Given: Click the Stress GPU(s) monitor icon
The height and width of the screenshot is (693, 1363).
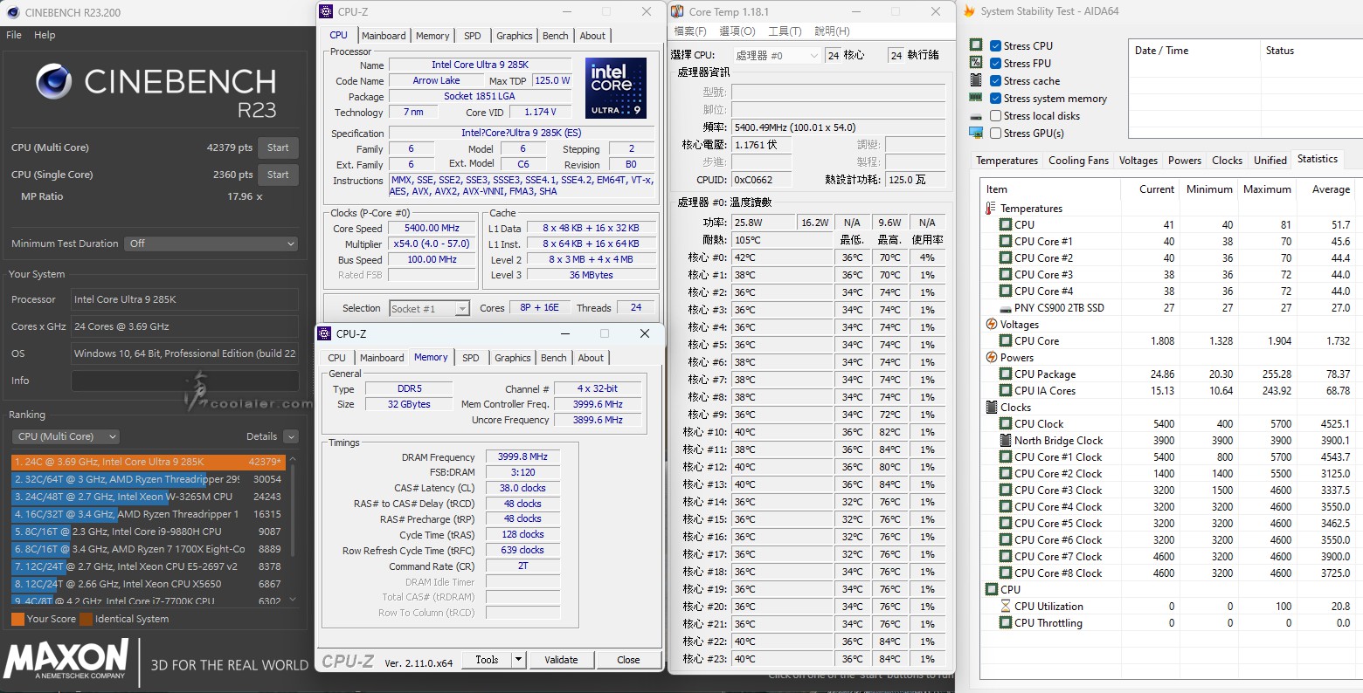Looking at the screenshot, I should click(x=976, y=133).
